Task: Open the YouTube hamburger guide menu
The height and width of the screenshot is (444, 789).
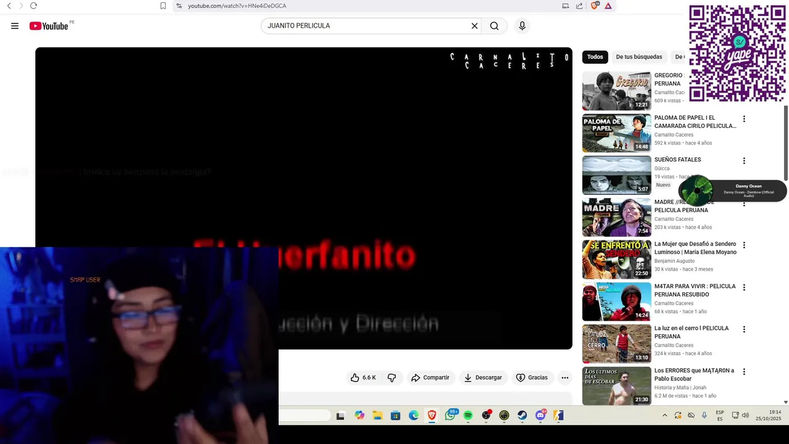Action: tap(15, 26)
